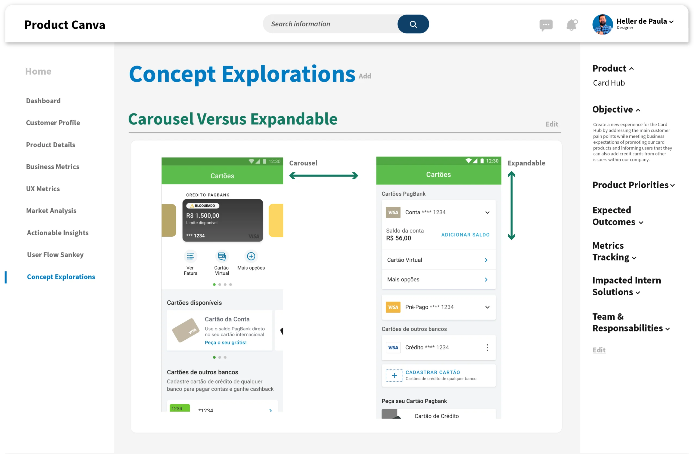Click Add next to Concept Explorations
The image size is (696, 454).
click(x=365, y=76)
